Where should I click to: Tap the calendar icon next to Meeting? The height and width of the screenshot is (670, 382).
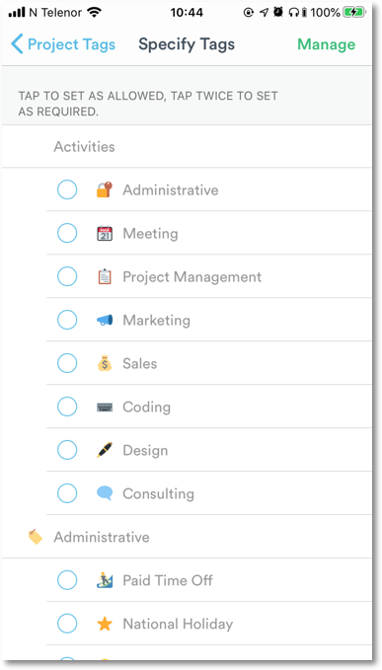pyautogui.click(x=105, y=233)
